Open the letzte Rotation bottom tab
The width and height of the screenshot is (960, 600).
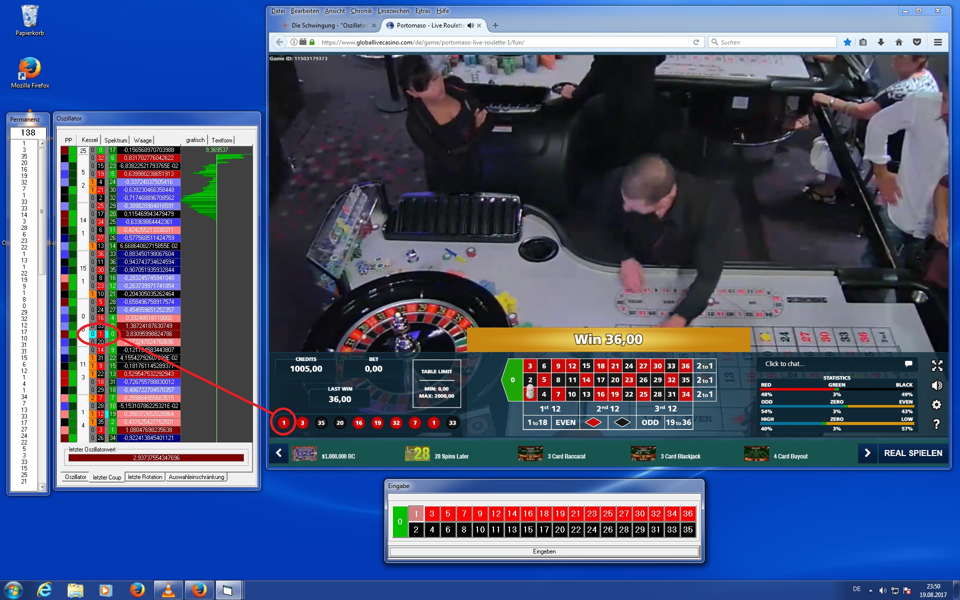145,477
